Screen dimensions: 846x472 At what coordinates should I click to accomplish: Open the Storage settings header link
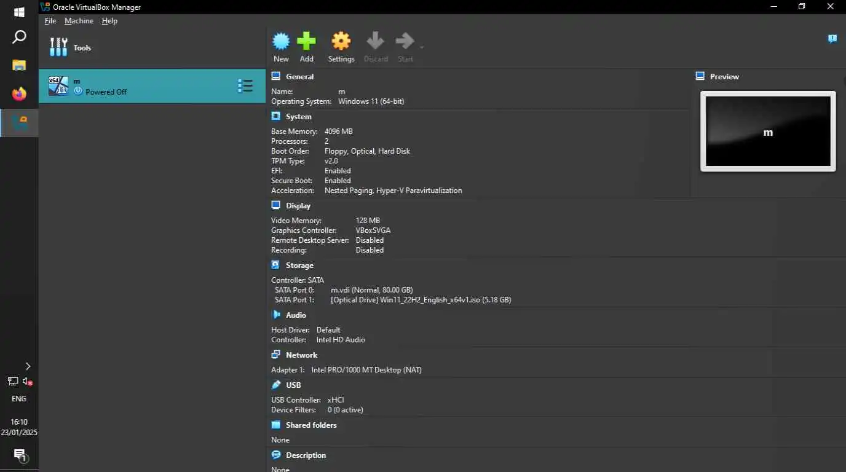pyautogui.click(x=299, y=265)
